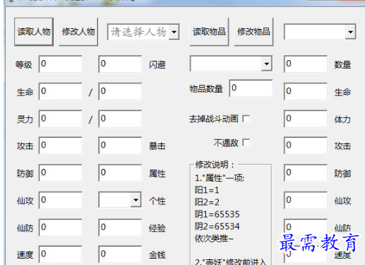This screenshot has width=365, height=265.
Task: Click the text 阳2=2
Action: tap(207, 202)
